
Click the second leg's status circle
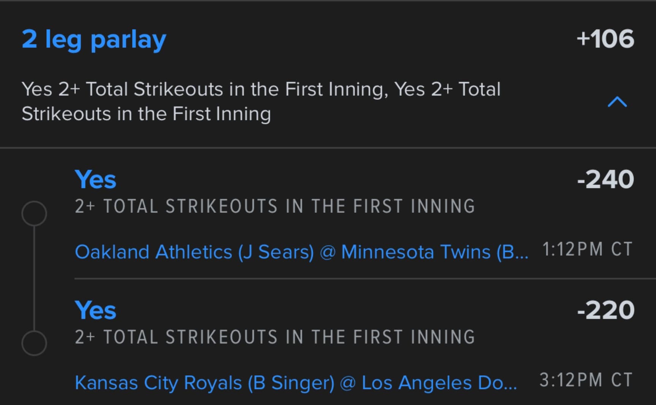34,343
